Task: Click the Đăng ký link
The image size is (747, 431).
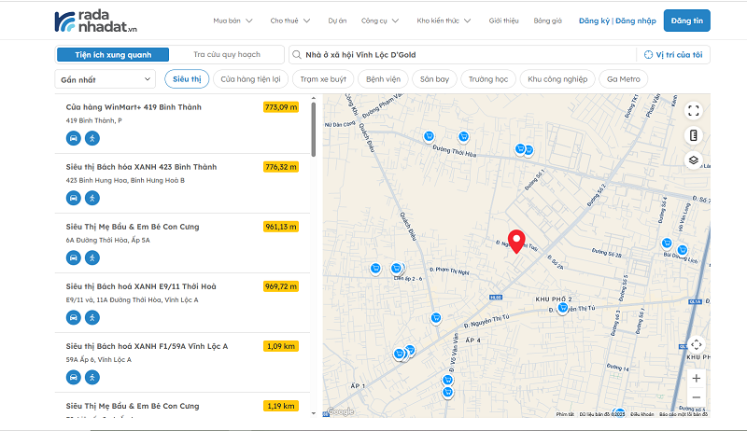Action: coord(594,21)
